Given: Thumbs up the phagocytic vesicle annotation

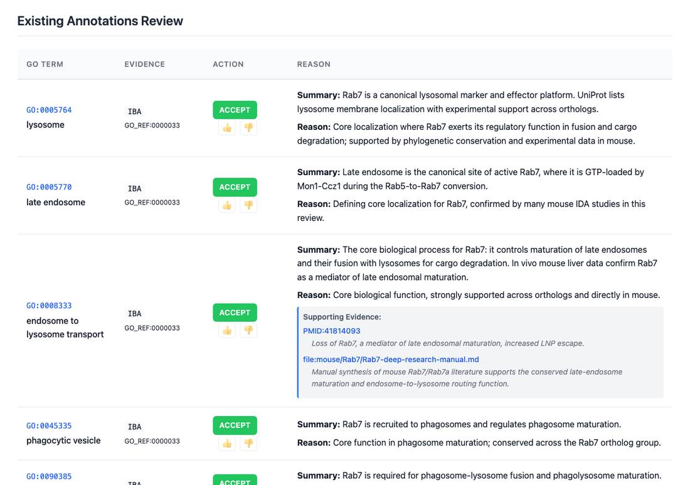Looking at the screenshot, I should click(x=226, y=443).
